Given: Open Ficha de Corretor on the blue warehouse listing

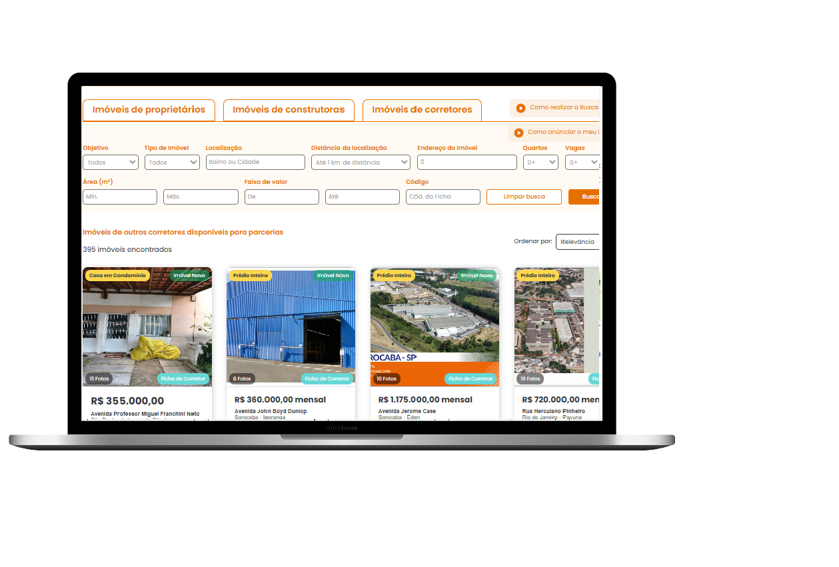Looking at the screenshot, I should click(x=327, y=378).
